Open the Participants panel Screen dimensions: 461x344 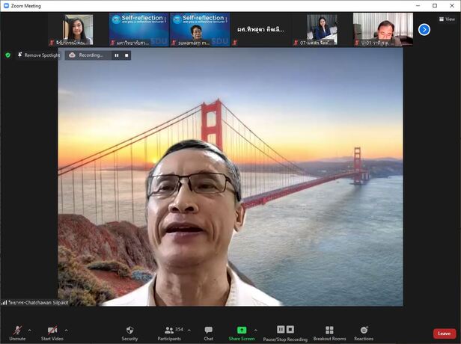[169, 333]
